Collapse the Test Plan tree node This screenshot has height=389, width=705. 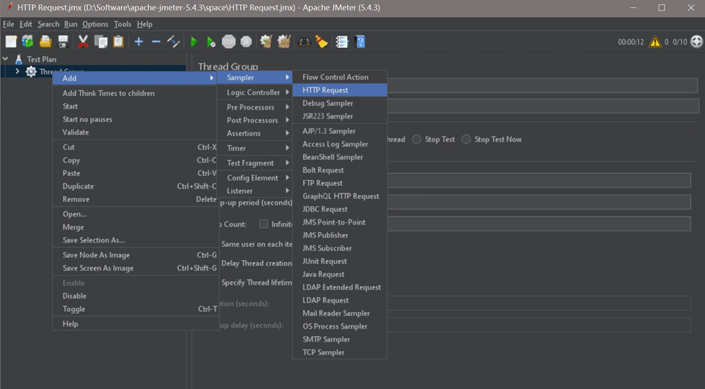[x=6, y=59]
